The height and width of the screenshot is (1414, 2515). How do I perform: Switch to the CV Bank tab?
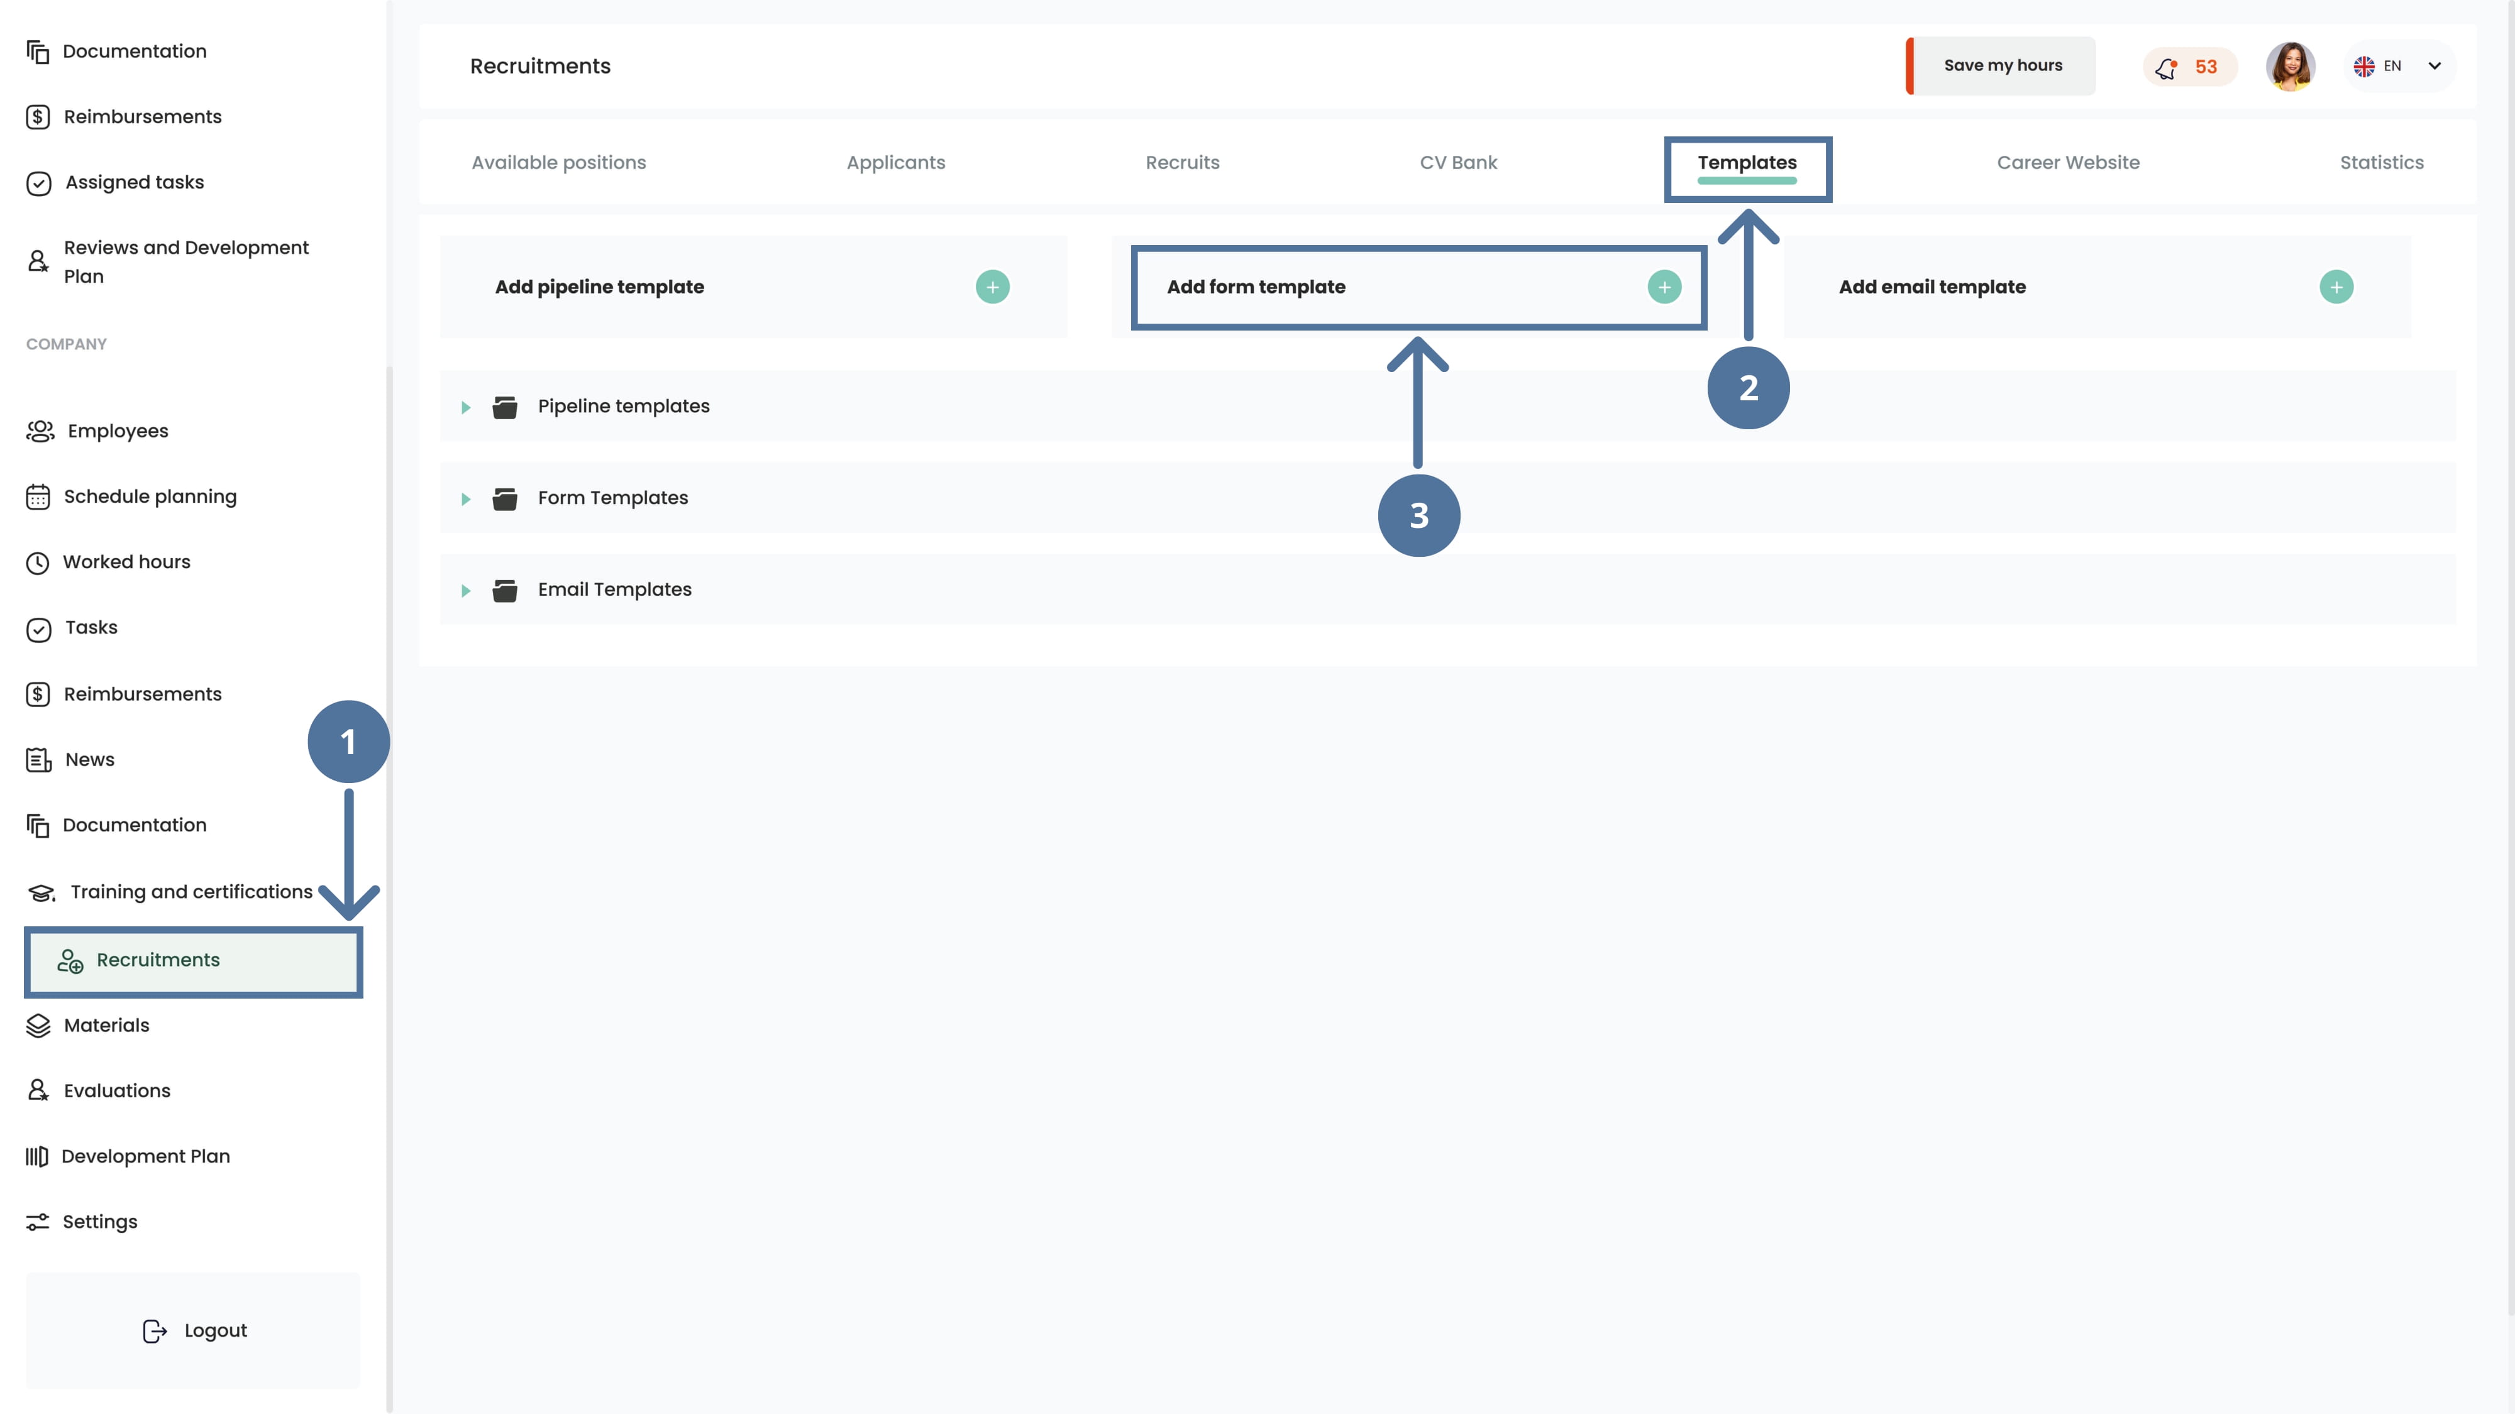(1457, 163)
